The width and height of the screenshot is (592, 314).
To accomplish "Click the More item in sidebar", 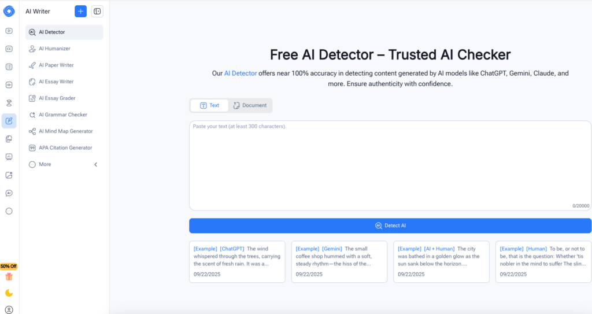I will [64, 164].
